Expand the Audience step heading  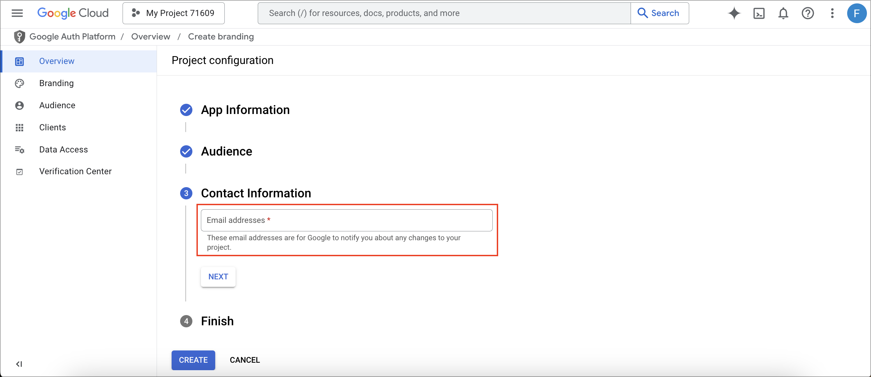tap(226, 151)
